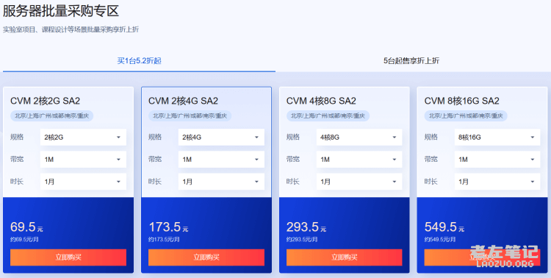The width and height of the screenshot is (551, 278).
Task: Click the CVM 4核8G SA2 card title
Action: [321, 101]
